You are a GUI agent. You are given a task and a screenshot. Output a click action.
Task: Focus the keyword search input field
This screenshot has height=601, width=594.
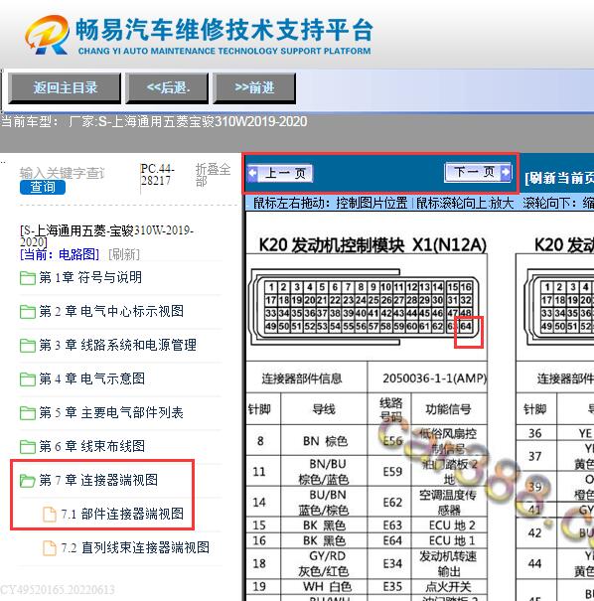(x=63, y=173)
